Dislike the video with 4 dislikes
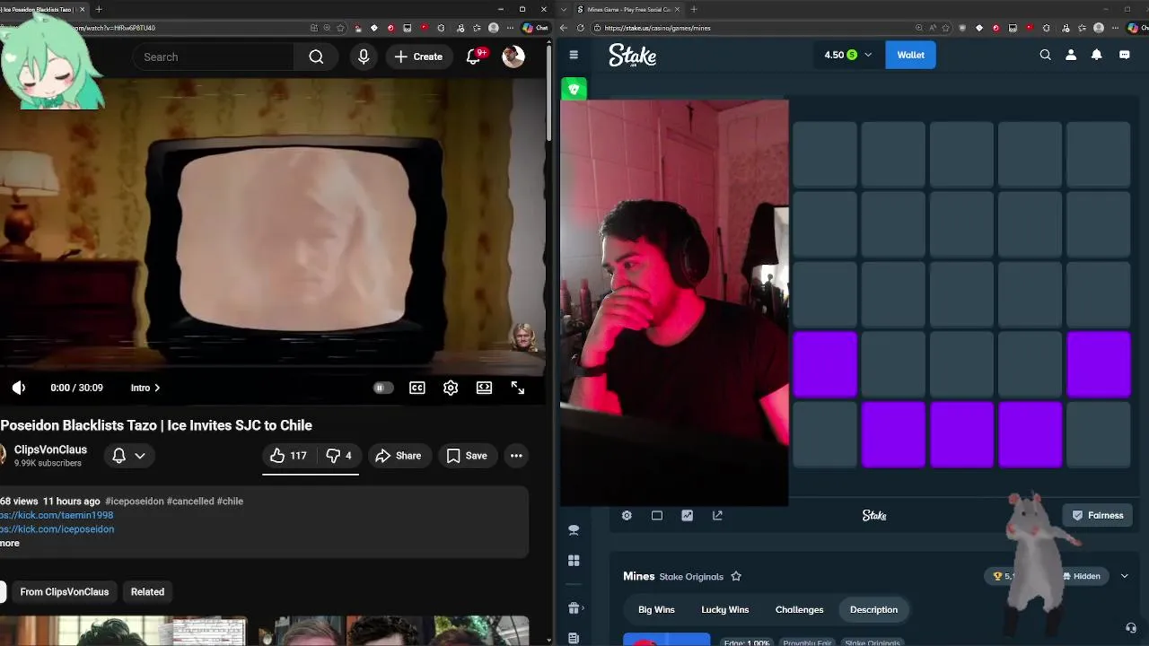 [338, 456]
